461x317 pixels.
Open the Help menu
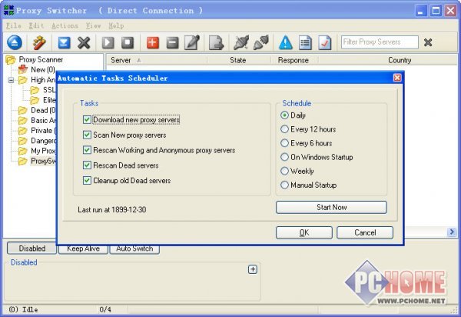(x=116, y=25)
